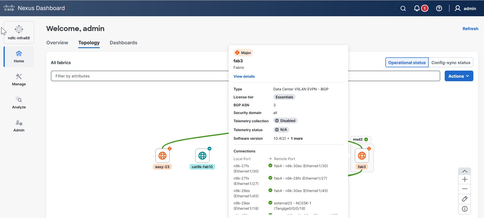Viewport: 484px width, 218px height.
Task: Open the Manage section in sidebar
Action: [x=19, y=80]
